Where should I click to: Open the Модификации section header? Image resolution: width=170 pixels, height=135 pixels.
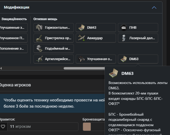coord(17,8)
